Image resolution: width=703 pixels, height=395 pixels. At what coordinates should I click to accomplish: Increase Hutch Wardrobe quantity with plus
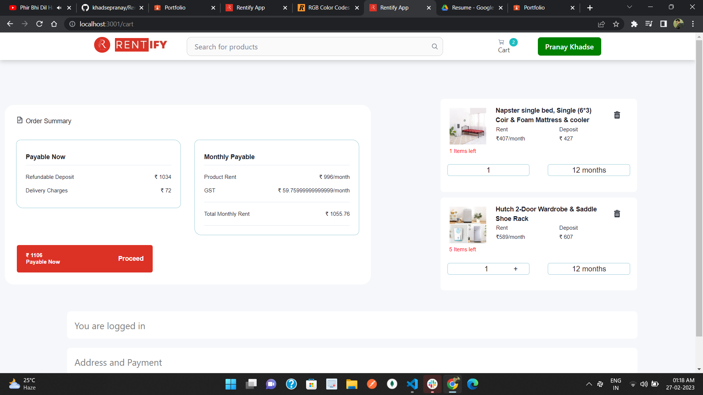coord(516,269)
